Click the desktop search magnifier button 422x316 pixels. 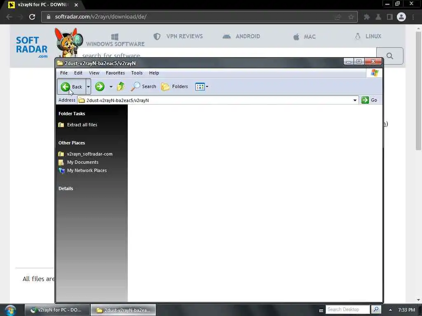(x=376, y=309)
